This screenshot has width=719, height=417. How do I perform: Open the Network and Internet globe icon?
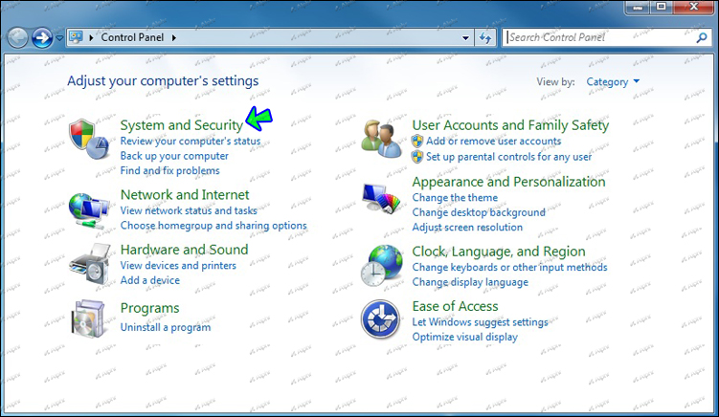pyautogui.click(x=89, y=210)
